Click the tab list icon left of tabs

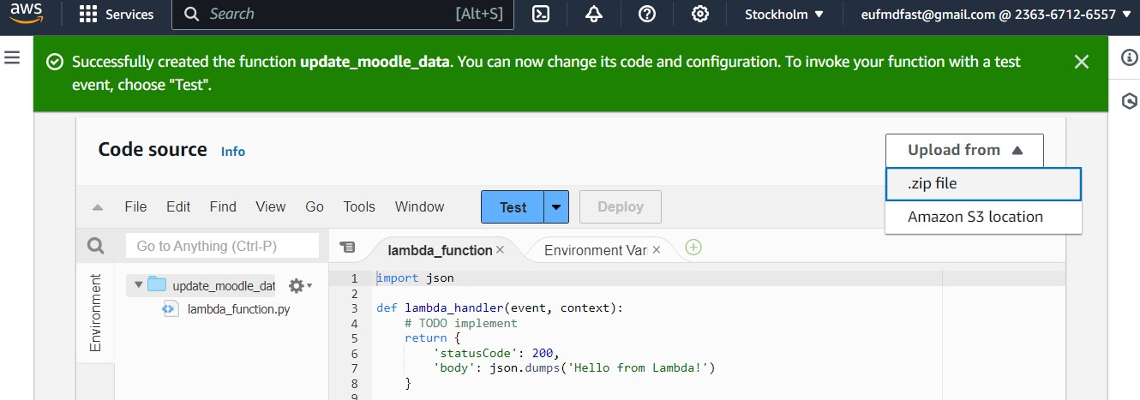(347, 247)
